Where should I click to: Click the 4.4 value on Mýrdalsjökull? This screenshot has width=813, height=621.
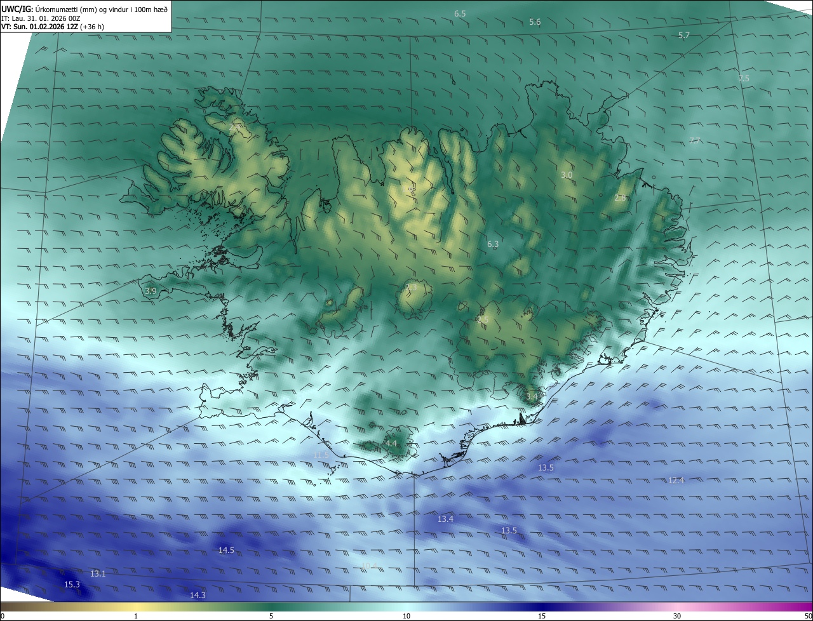coord(391,443)
